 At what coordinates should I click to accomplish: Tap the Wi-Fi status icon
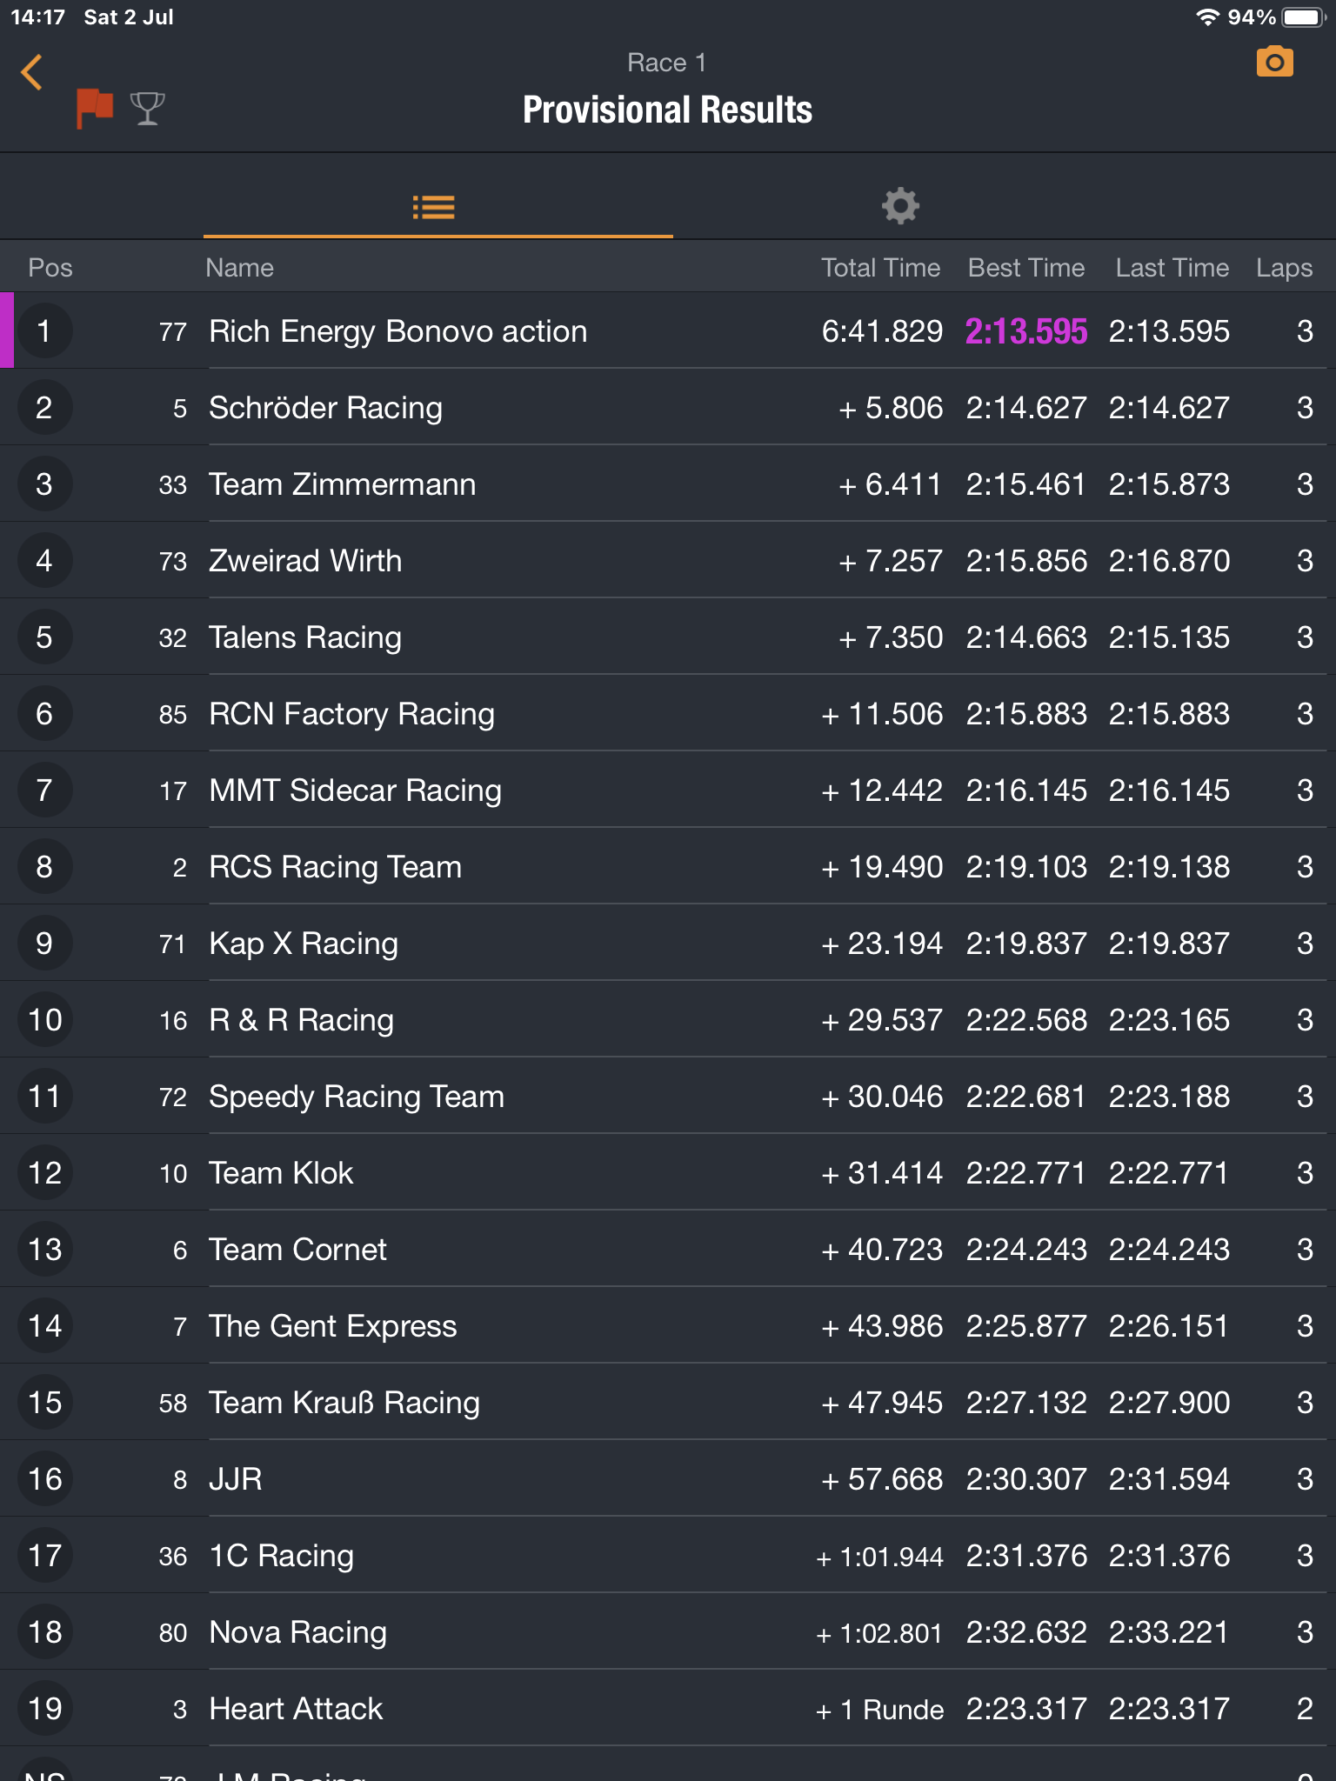(x=1206, y=17)
